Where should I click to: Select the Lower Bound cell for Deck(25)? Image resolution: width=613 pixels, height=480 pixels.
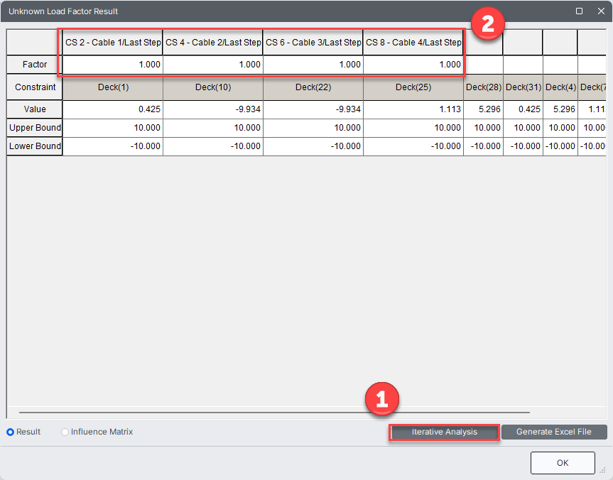point(413,146)
